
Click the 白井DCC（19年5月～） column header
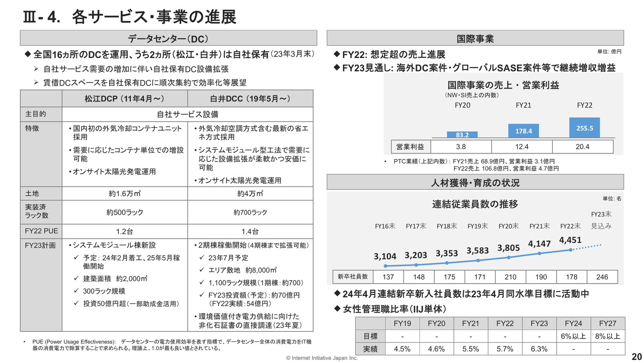coord(250,99)
